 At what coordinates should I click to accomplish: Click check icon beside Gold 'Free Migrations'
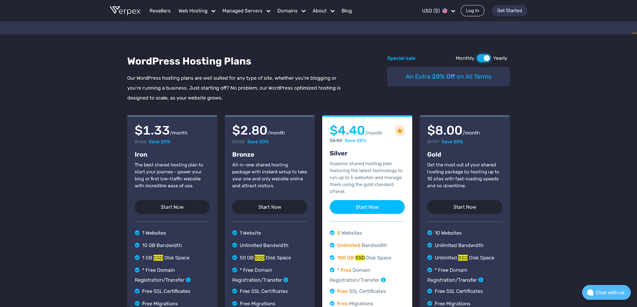tap(430, 303)
